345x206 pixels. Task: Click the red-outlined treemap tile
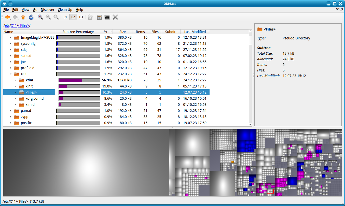[270, 191]
